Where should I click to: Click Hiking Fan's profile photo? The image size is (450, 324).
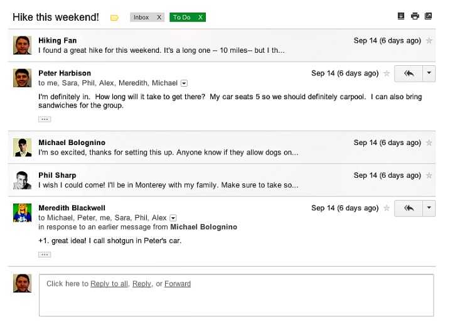23,45
